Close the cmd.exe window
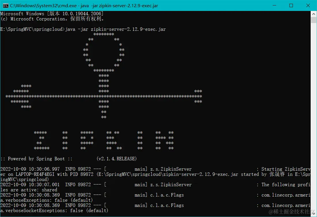Viewport: 317px width, 217px height. (x=308, y=5)
